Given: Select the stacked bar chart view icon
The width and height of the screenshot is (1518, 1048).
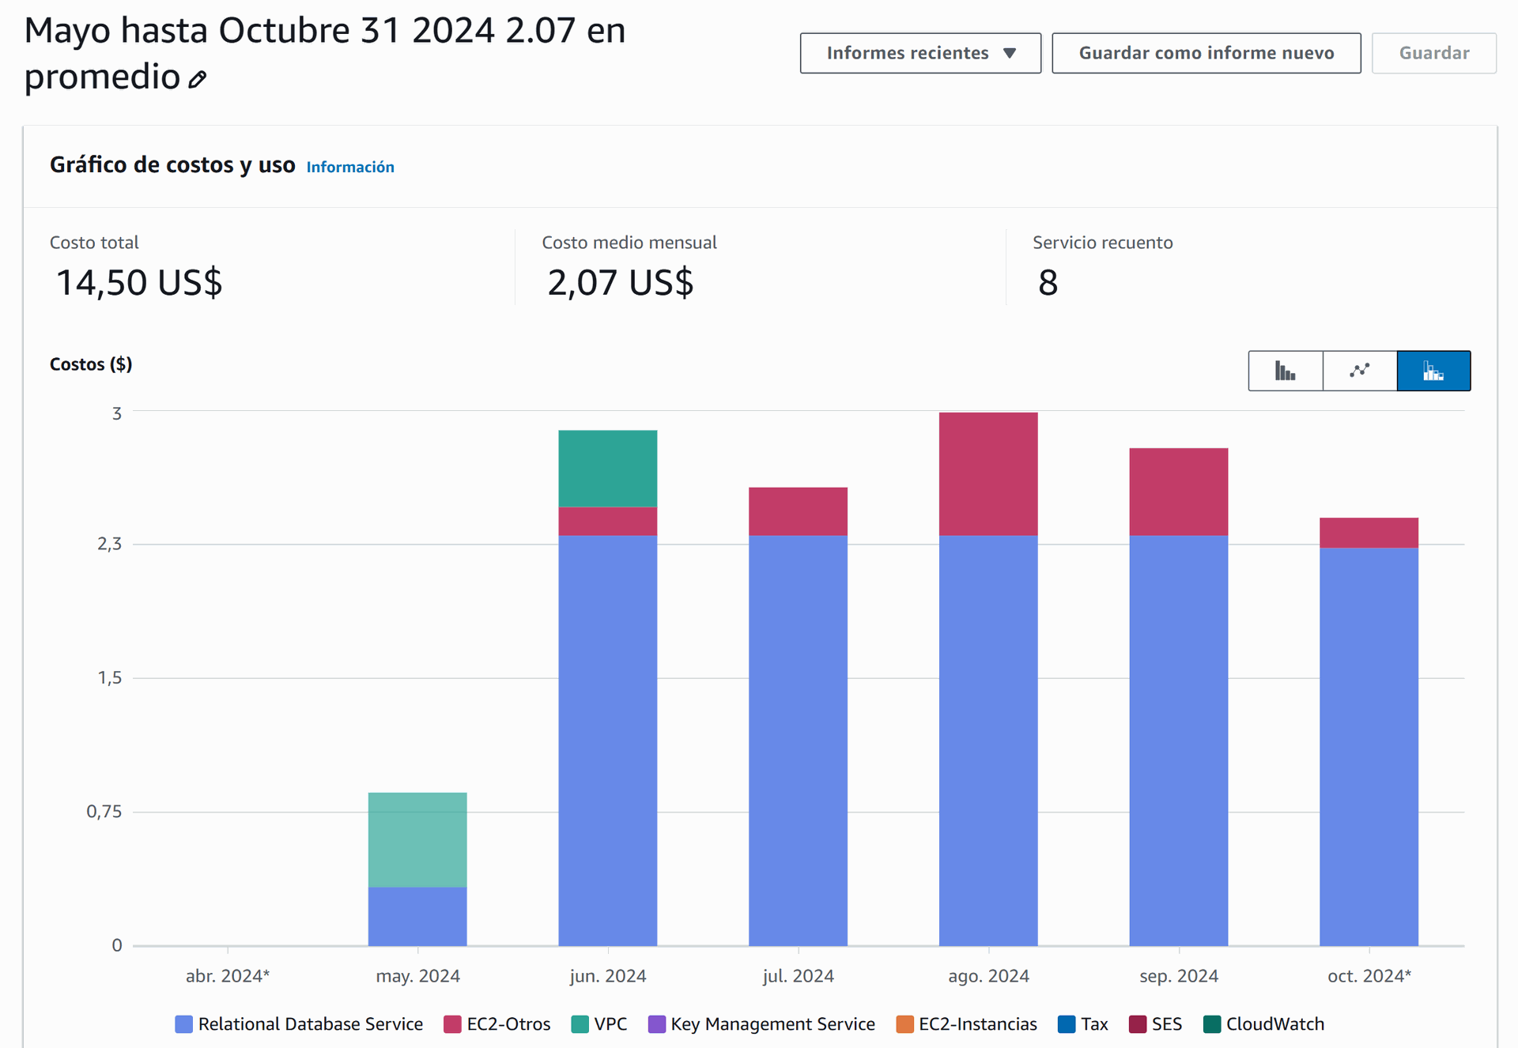Looking at the screenshot, I should coord(1433,371).
